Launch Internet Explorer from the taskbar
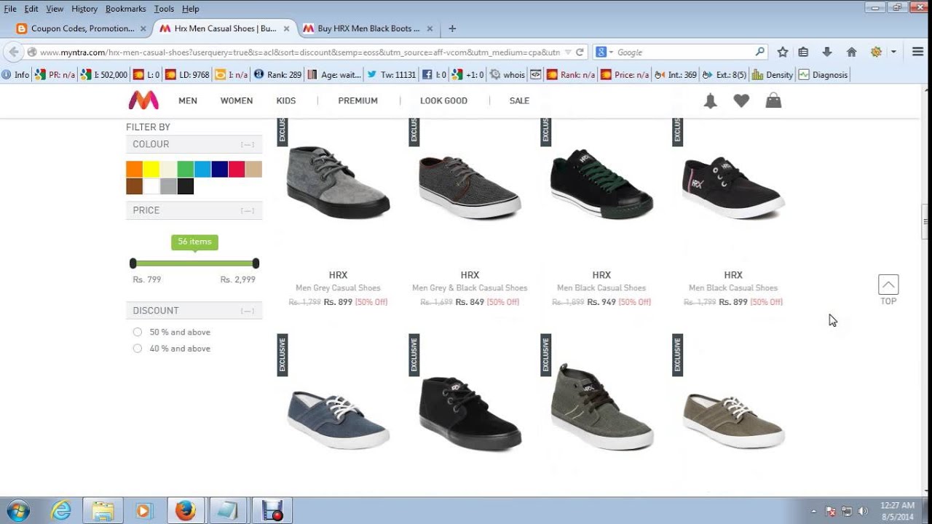This screenshot has height=524, width=932. click(x=60, y=510)
